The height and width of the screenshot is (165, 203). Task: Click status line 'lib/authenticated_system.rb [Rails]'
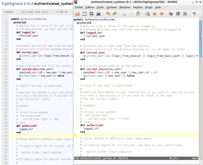tap(101, 158)
